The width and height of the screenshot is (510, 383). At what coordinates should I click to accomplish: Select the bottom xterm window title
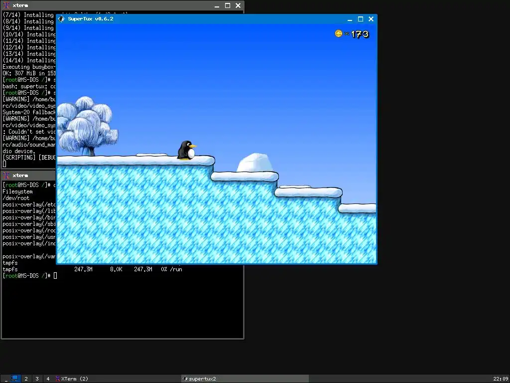coord(20,176)
